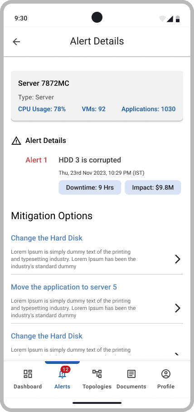
Task: Click the CPU Usage: 78% stat
Action: 42,109
